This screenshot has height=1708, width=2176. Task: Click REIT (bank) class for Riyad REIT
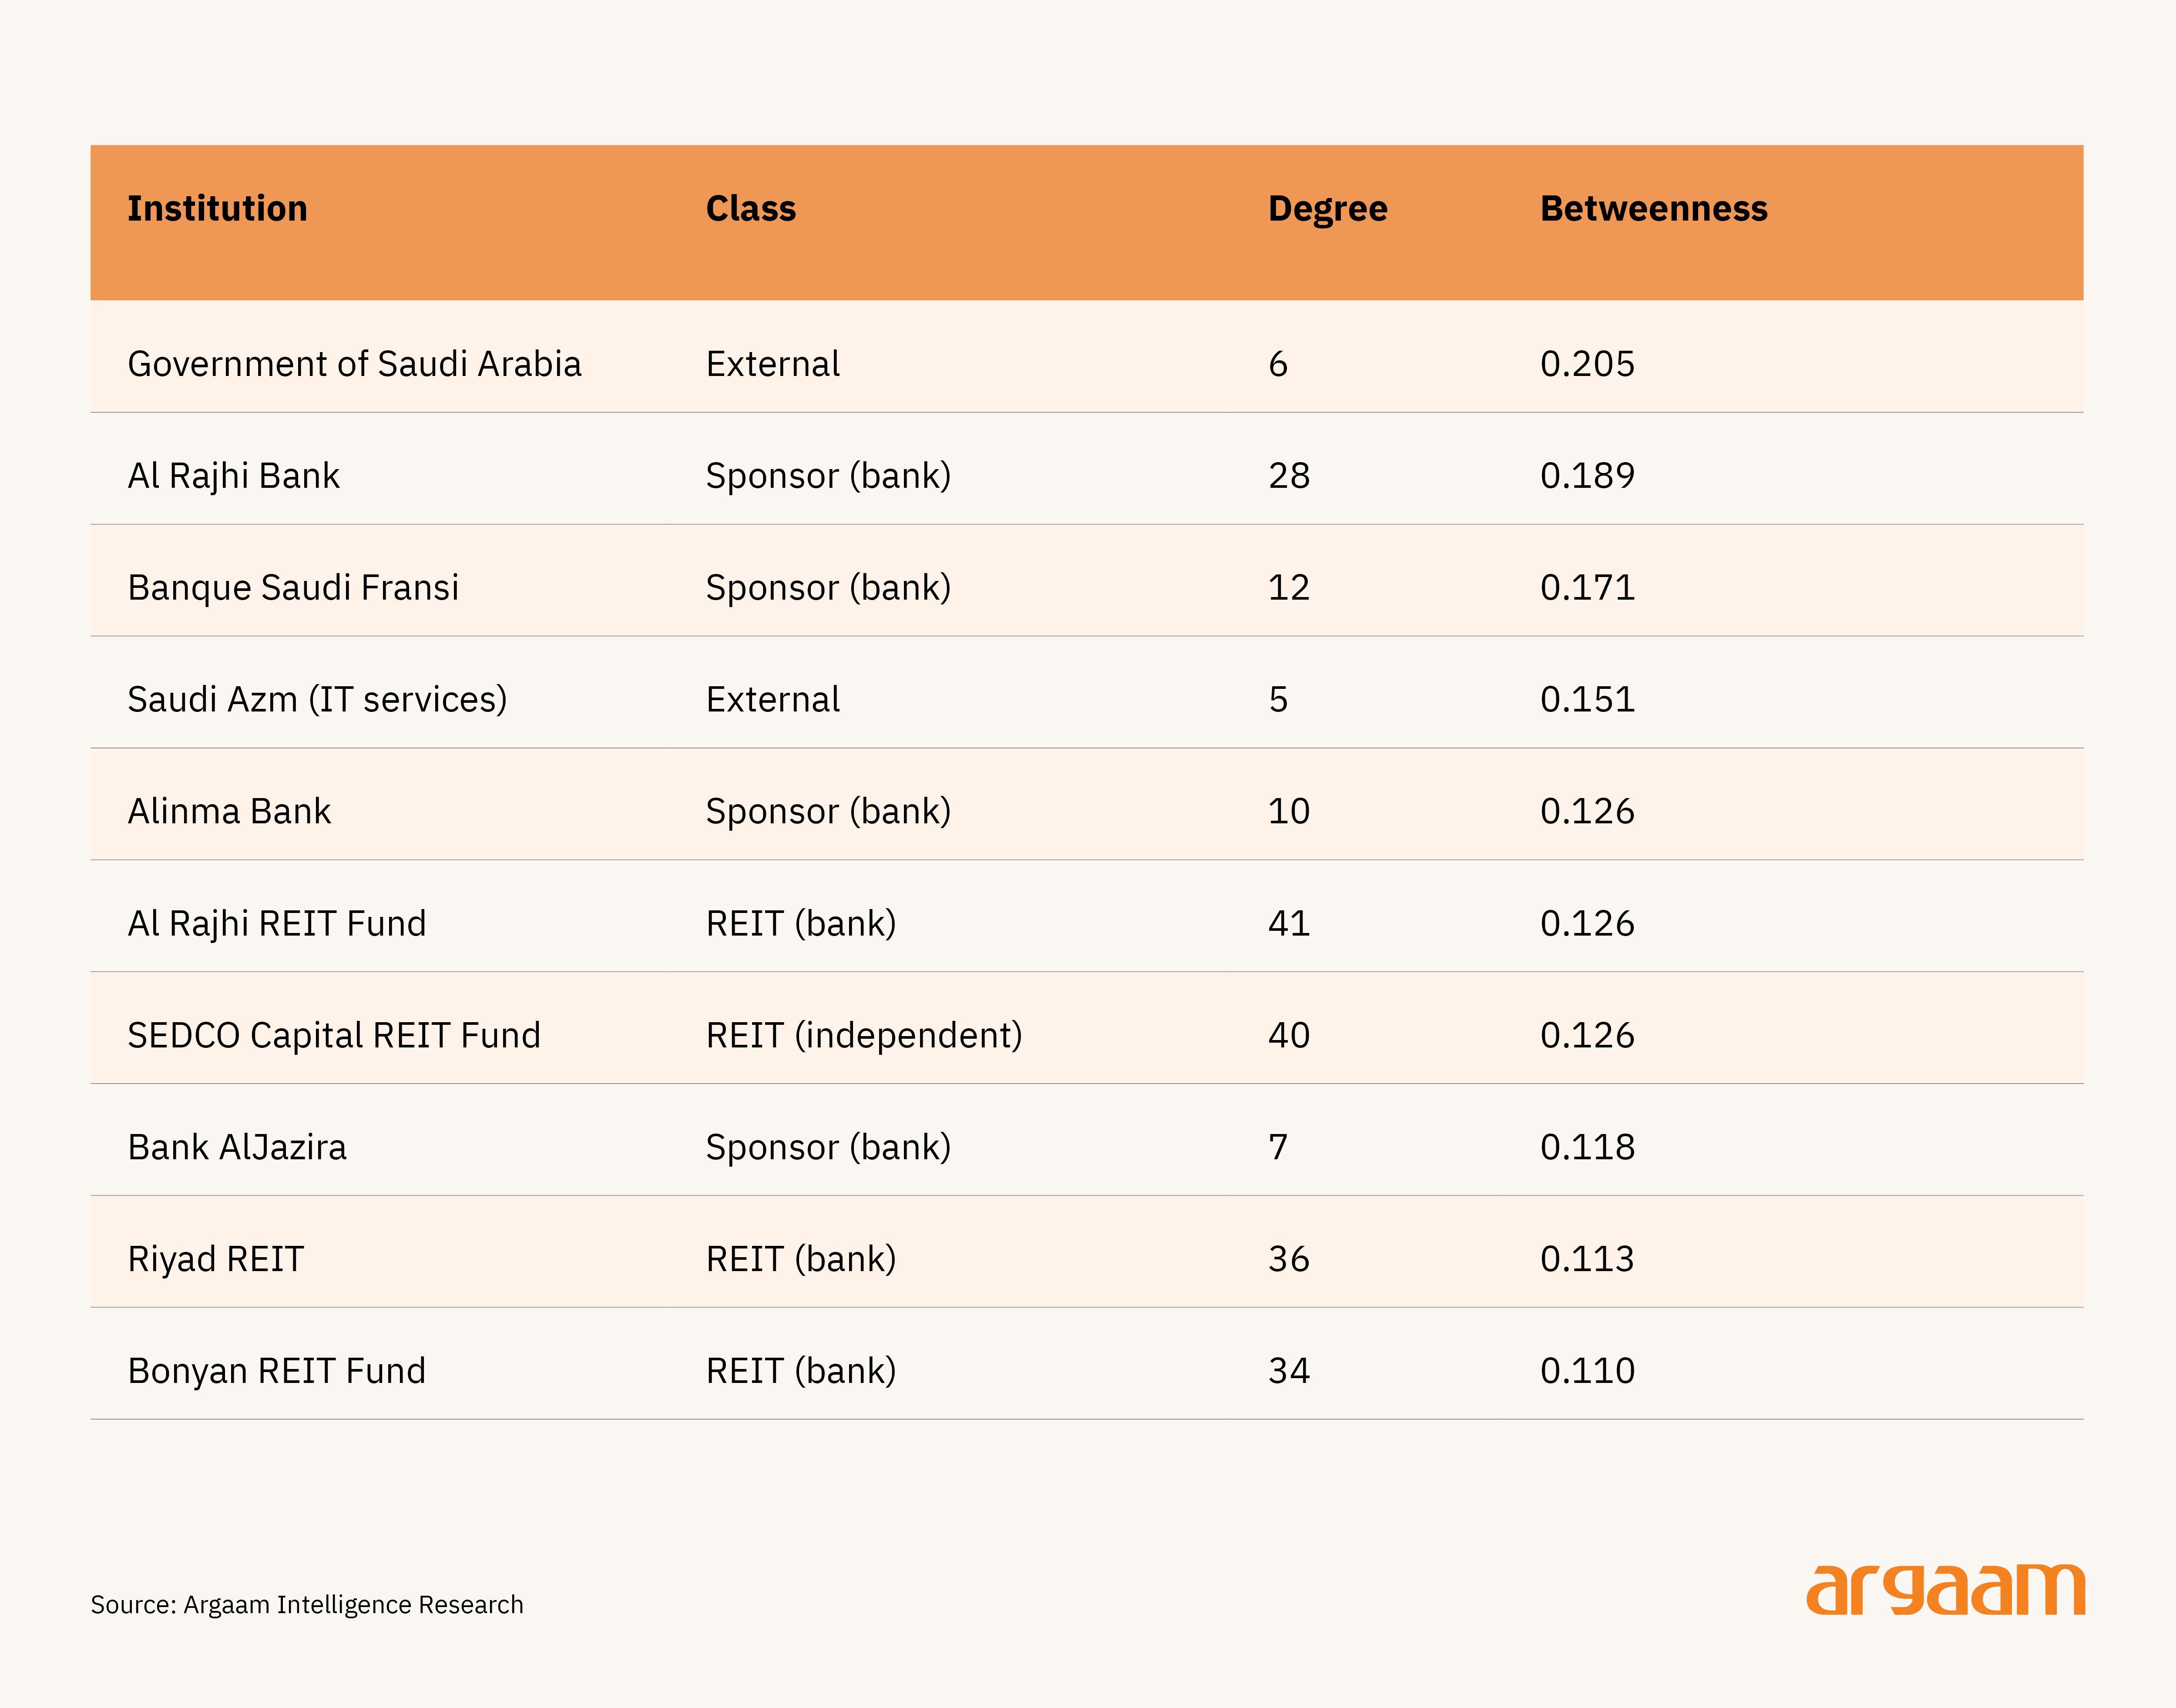[801, 1260]
